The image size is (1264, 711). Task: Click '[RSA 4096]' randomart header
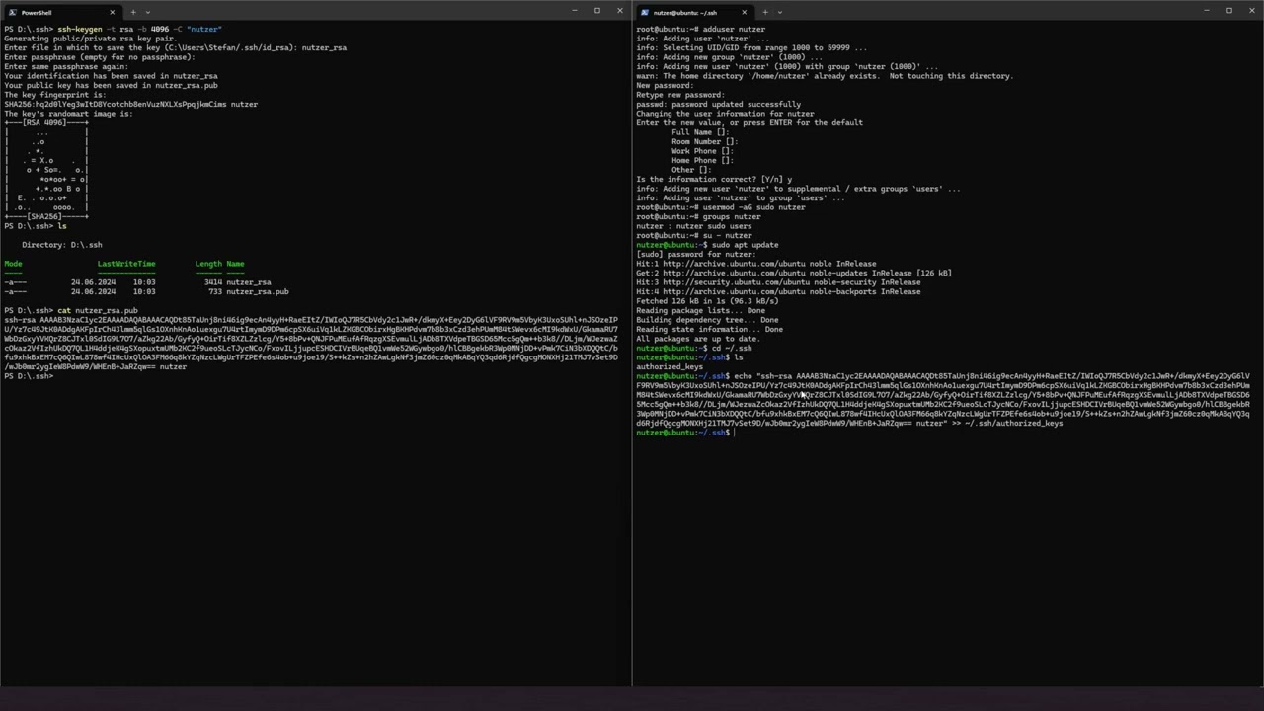point(46,123)
